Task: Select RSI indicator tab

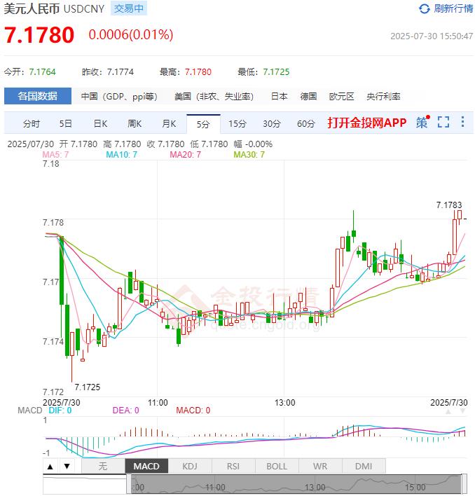Action: pyautogui.click(x=233, y=467)
